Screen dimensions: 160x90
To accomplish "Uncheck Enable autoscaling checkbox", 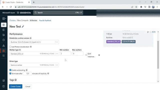I will [x=10, y=70].
